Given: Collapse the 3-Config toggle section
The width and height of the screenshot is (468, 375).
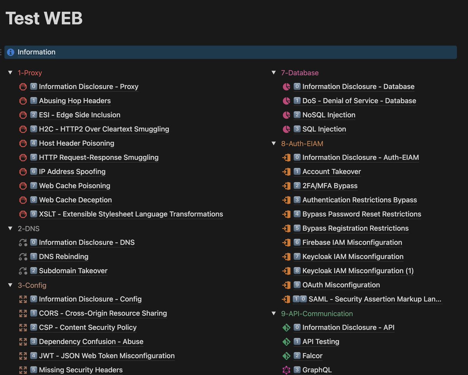Looking at the screenshot, I should (10, 285).
